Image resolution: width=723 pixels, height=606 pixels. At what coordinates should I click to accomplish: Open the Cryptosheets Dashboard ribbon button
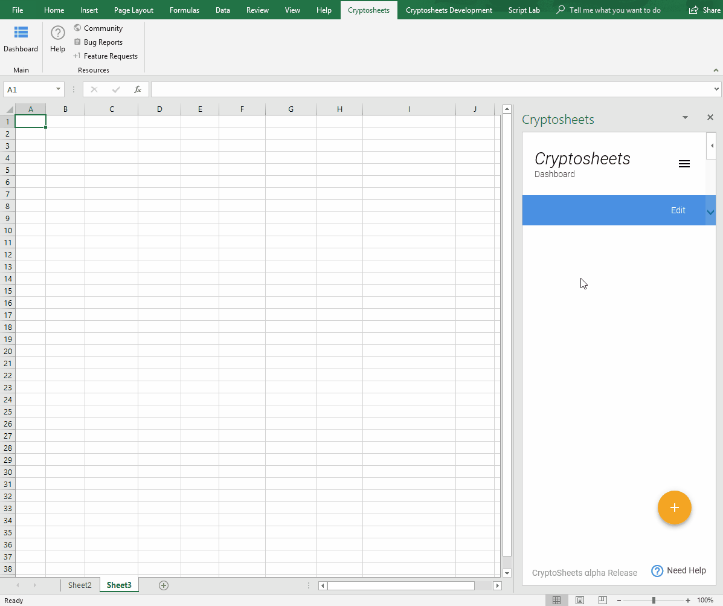coord(21,39)
